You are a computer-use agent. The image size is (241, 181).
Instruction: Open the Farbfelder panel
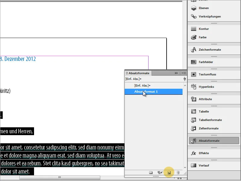click(x=205, y=62)
